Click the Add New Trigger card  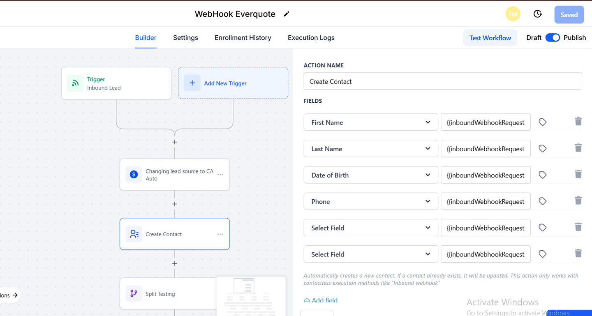pos(233,83)
